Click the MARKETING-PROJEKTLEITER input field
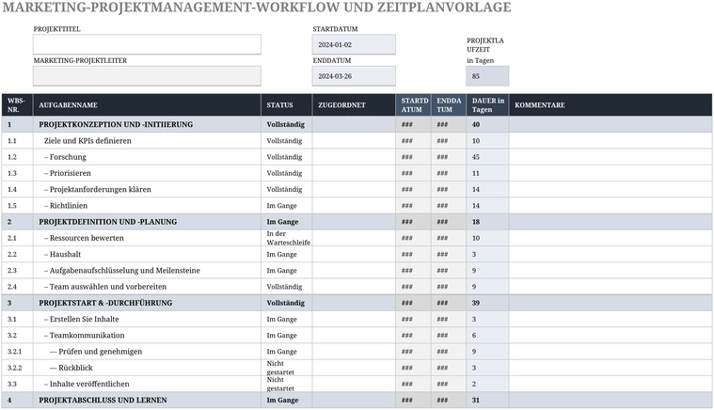 point(147,75)
